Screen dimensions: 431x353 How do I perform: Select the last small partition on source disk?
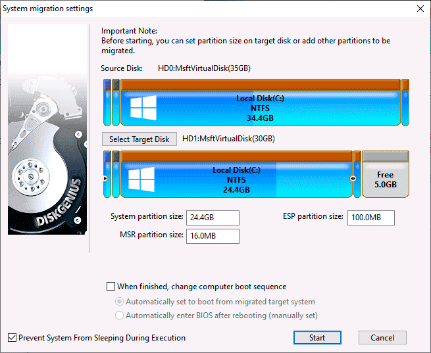[405, 102]
